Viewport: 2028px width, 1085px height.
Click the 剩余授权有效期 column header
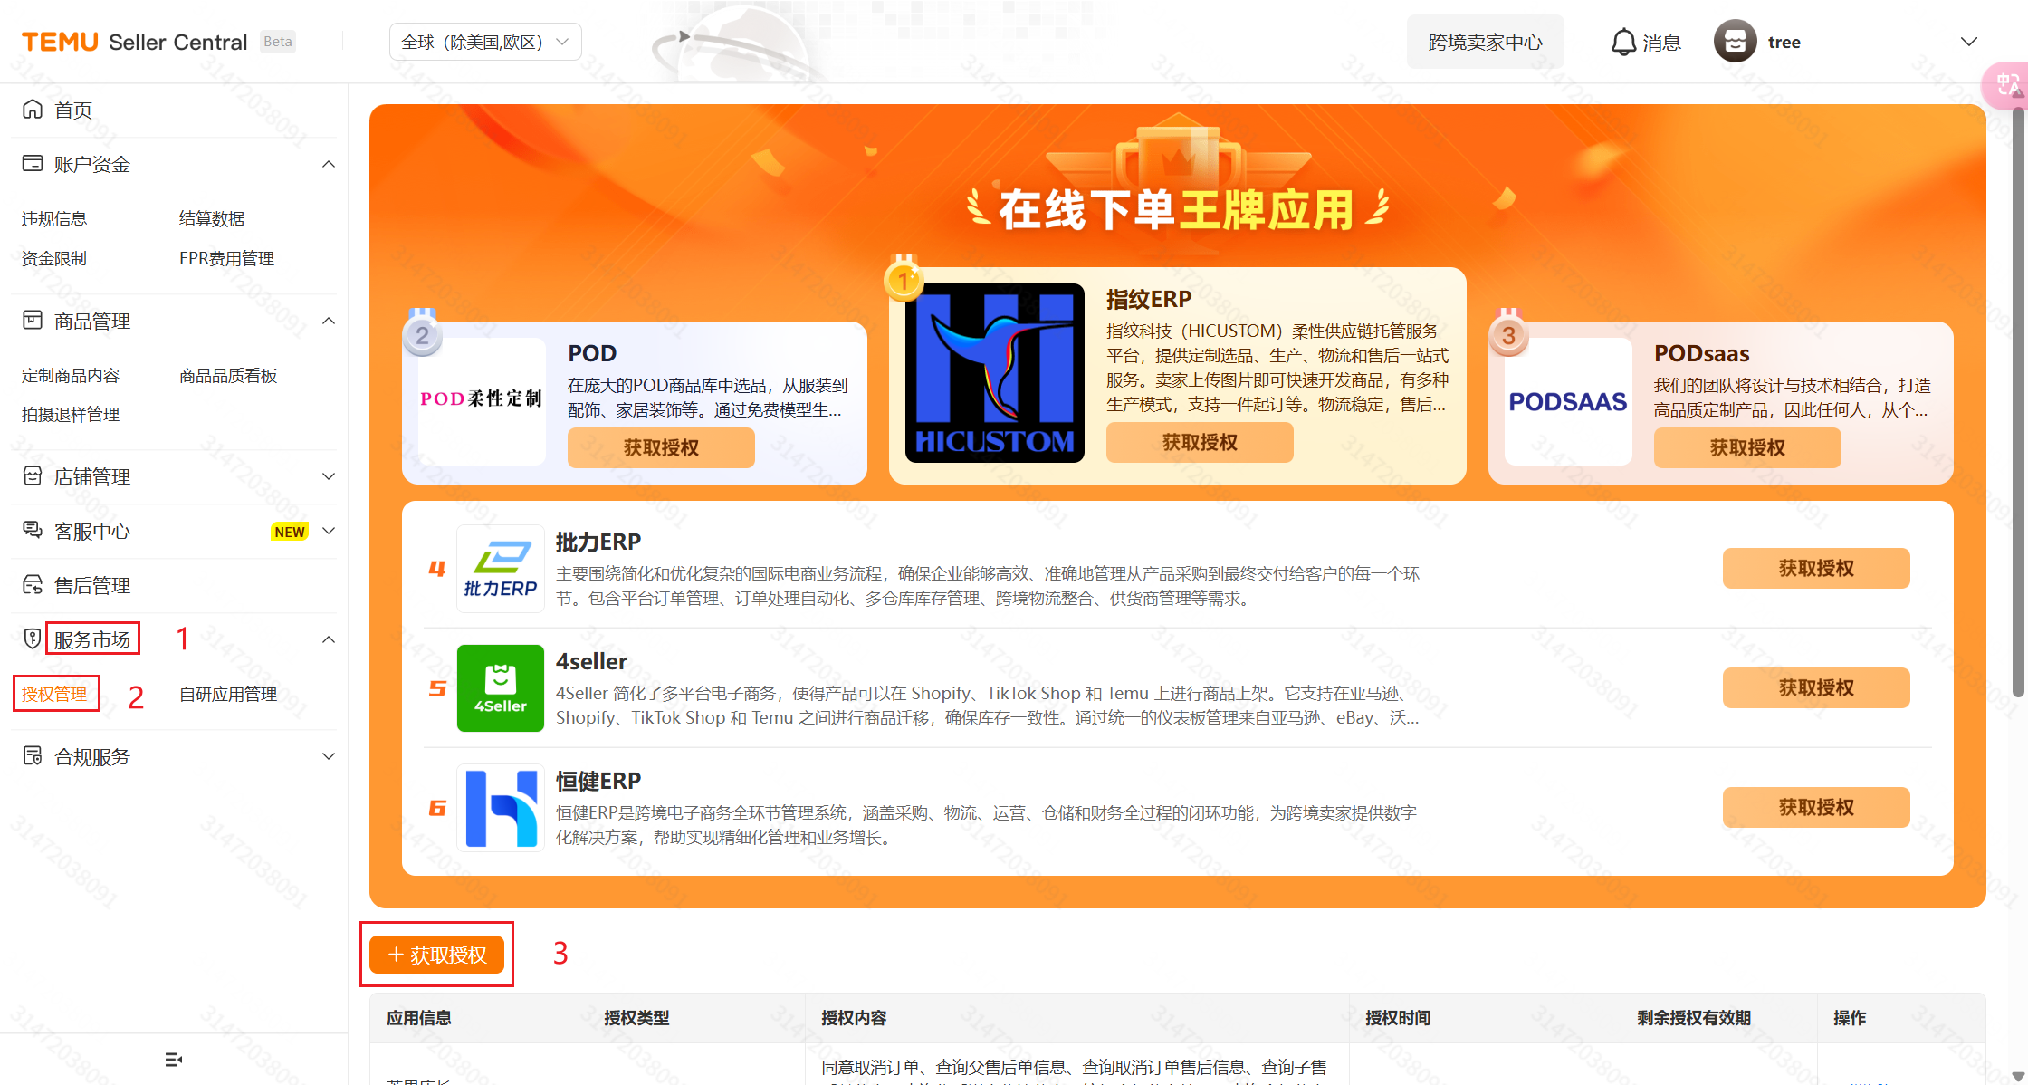1694,1018
